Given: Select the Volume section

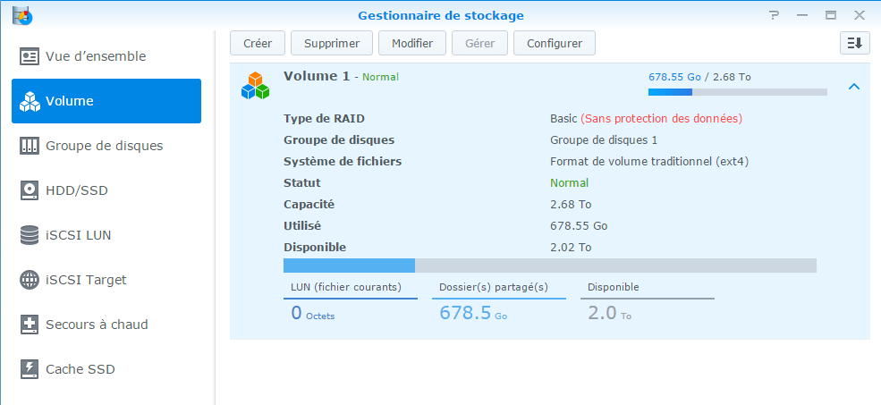Looking at the screenshot, I should point(106,101).
